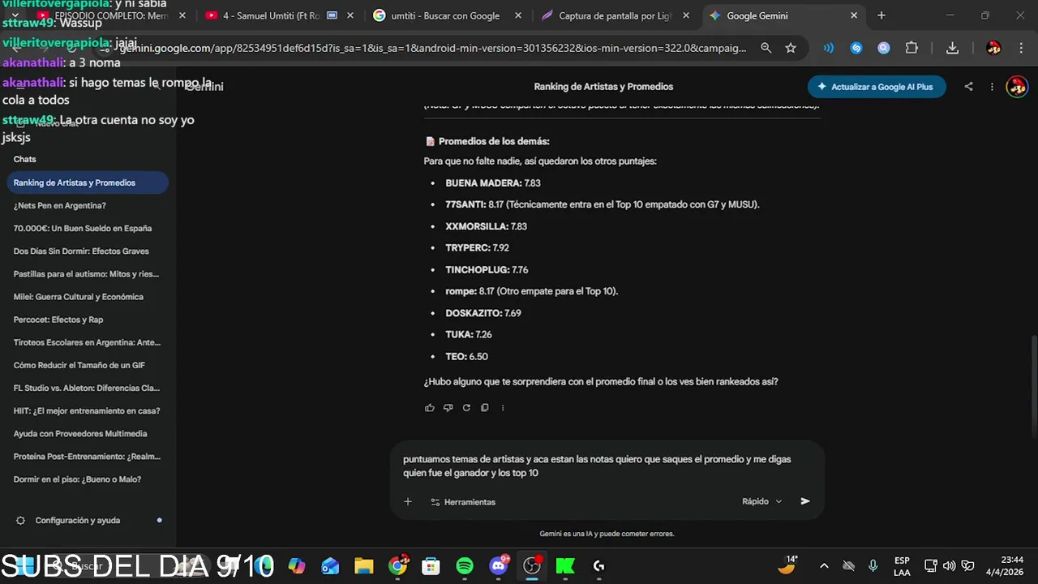Click the Chrome address bar URL

point(432,48)
